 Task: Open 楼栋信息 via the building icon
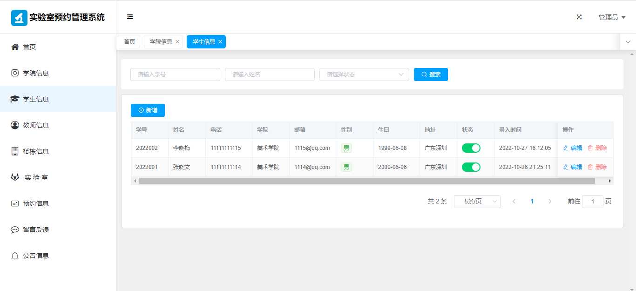point(15,151)
